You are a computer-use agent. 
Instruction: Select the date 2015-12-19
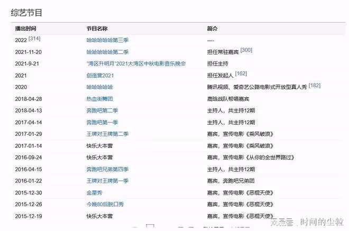click(29, 216)
